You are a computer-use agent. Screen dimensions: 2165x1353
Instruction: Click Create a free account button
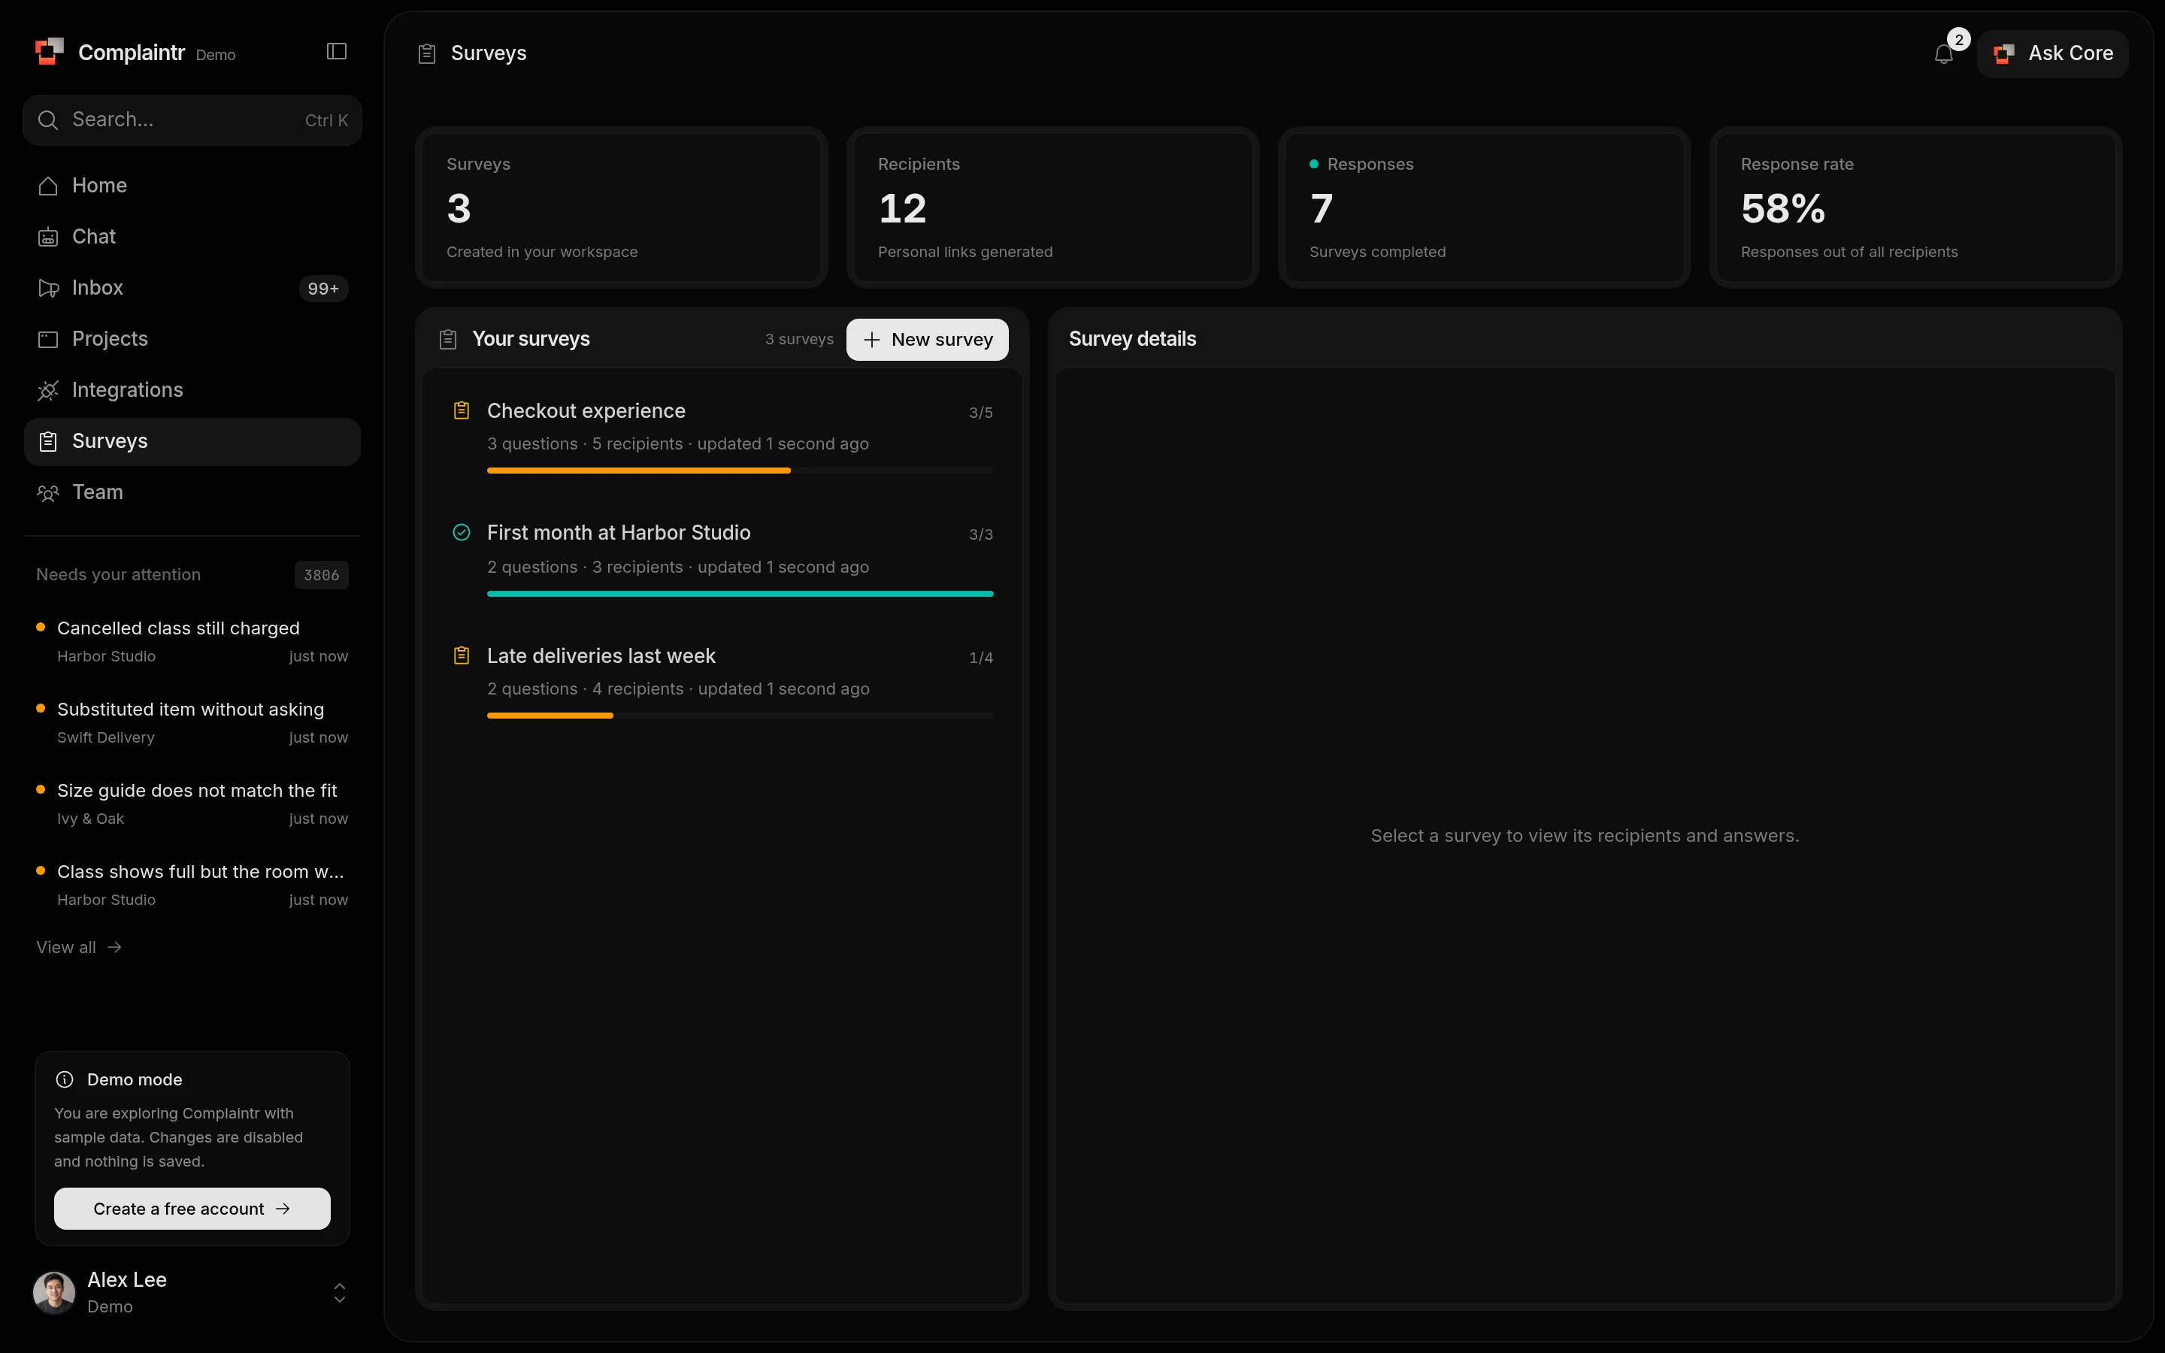click(192, 1208)
